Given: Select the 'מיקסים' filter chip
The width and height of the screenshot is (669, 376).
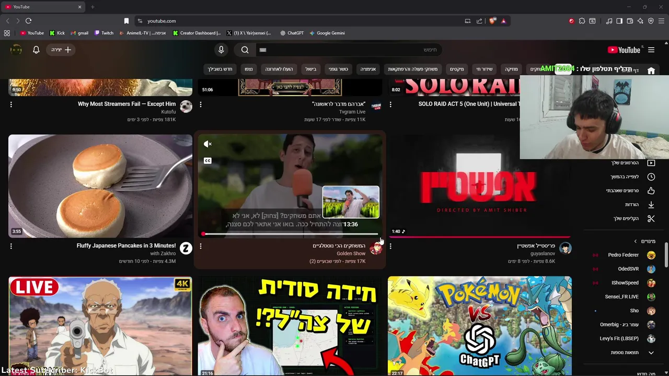Looking at the screenshot, I should 457,69.
